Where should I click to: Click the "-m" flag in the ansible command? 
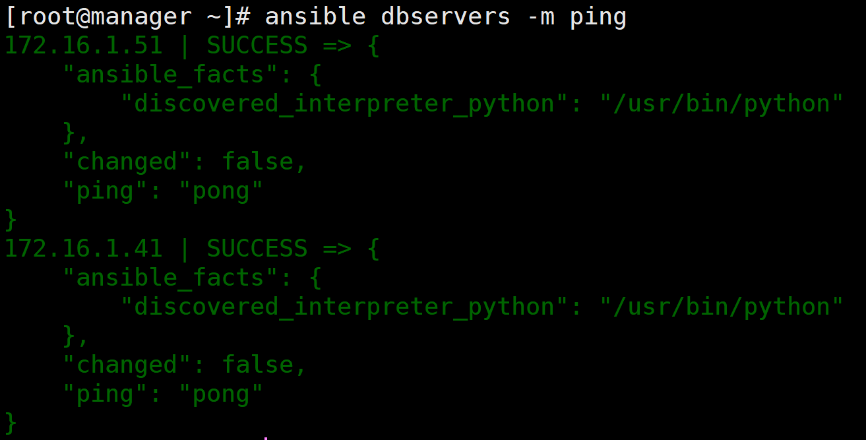coord(541,16)
